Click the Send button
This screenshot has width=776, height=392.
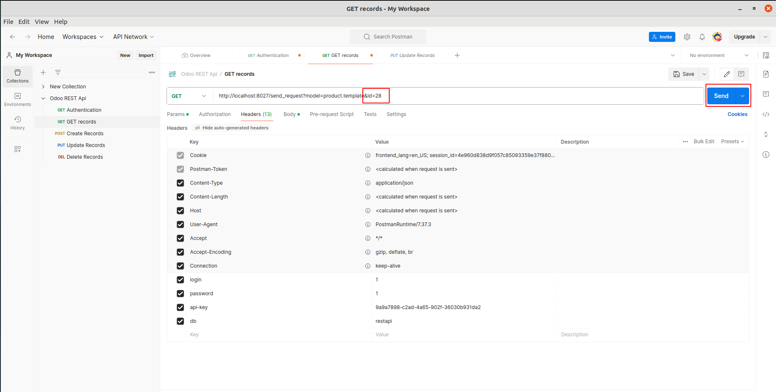pos(721,96)
